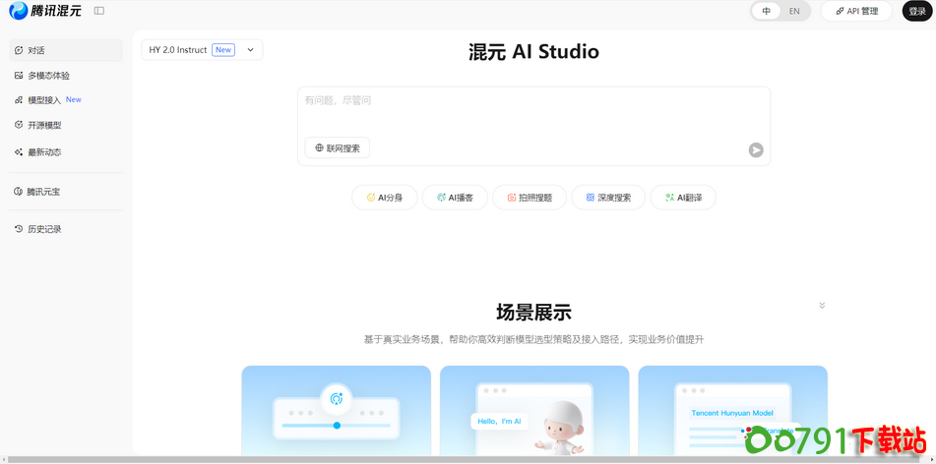Open 多模态体验 in the sidebar
This screenshot has height=464, width=936.
pyautogui.click(x=66, y=76)
